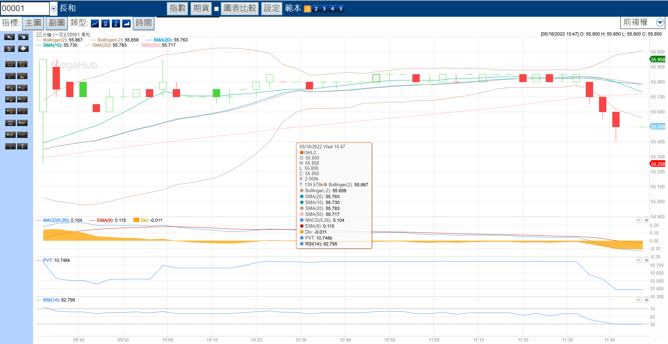Click the stock code input field 00001
The width and height of the screenshot is (668, 344).
(x=25, y=8)
